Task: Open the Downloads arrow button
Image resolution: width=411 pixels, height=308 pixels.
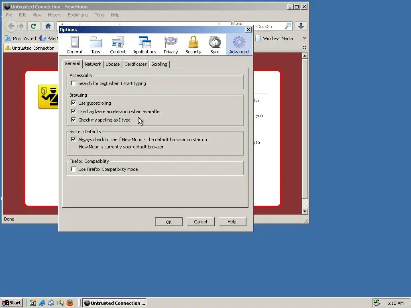Action: (301, 26)
